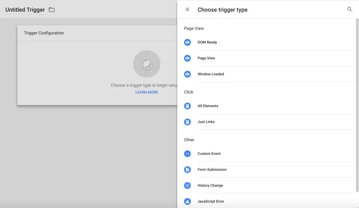
Task: Click the Form Submission document icon
Action: [x=187, y=170]
